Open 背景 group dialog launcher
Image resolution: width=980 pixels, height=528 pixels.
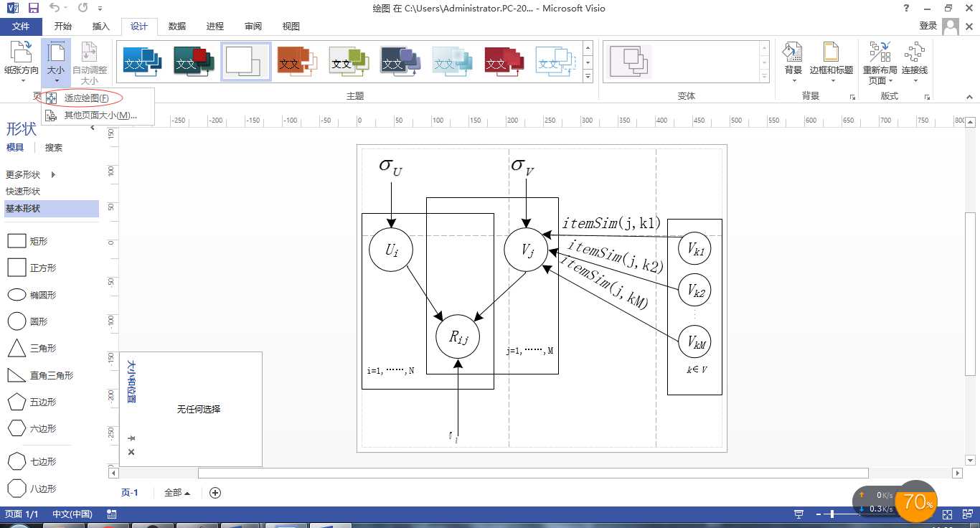click(x=853, y=97)
